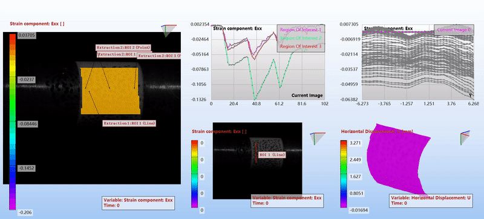Click color bar maximum value 0.03705

(26, 36)
